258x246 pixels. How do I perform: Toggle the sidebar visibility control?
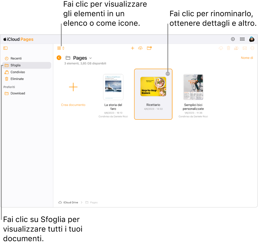tap(5, 48)
